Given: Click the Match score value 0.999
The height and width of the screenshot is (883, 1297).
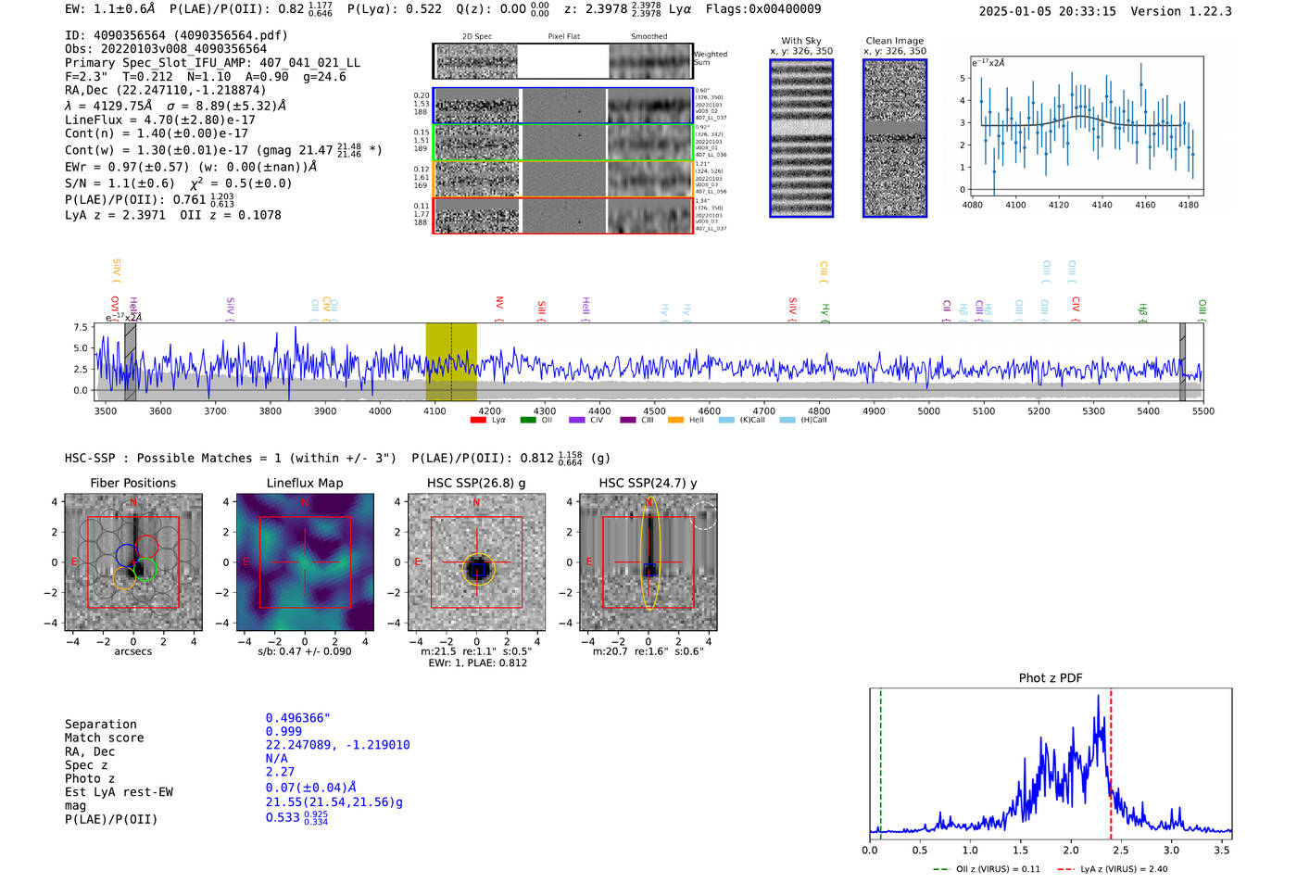Looking at the screenshot, I should click(283, 732).
